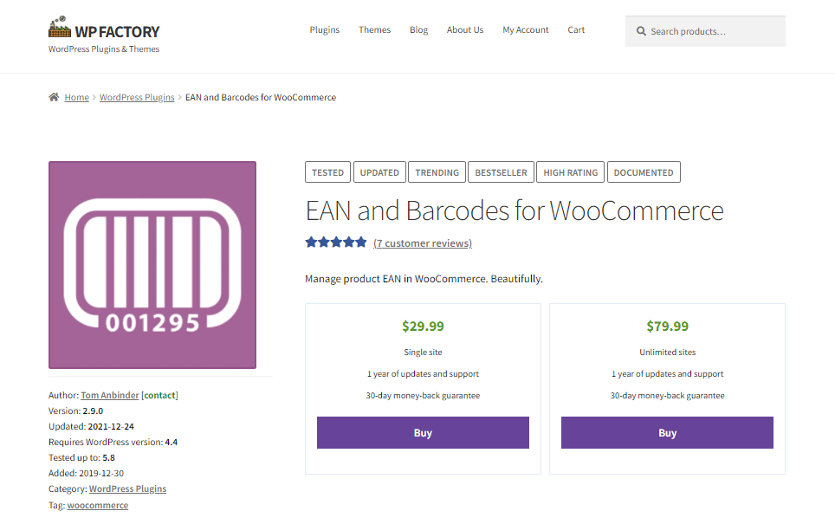Click the BESTSELLER badge
Image resolution: width=835 pixels, height=524 pixels.
(x=501, y=172)
